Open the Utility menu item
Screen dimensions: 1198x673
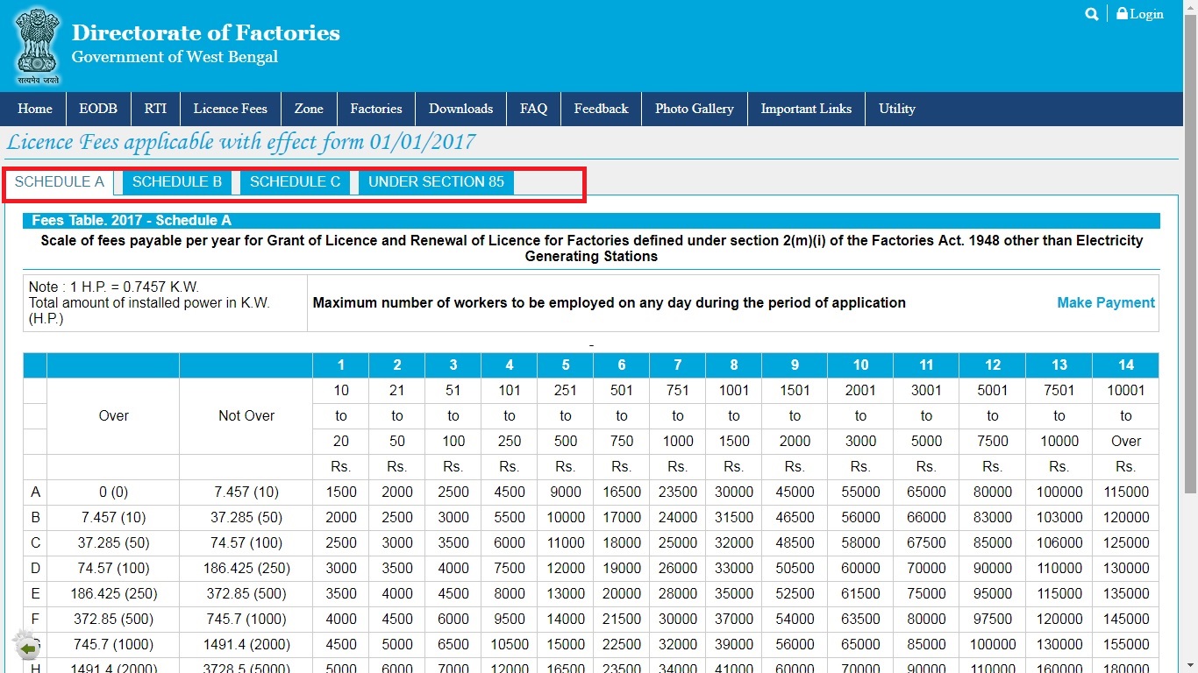(897, 109)
